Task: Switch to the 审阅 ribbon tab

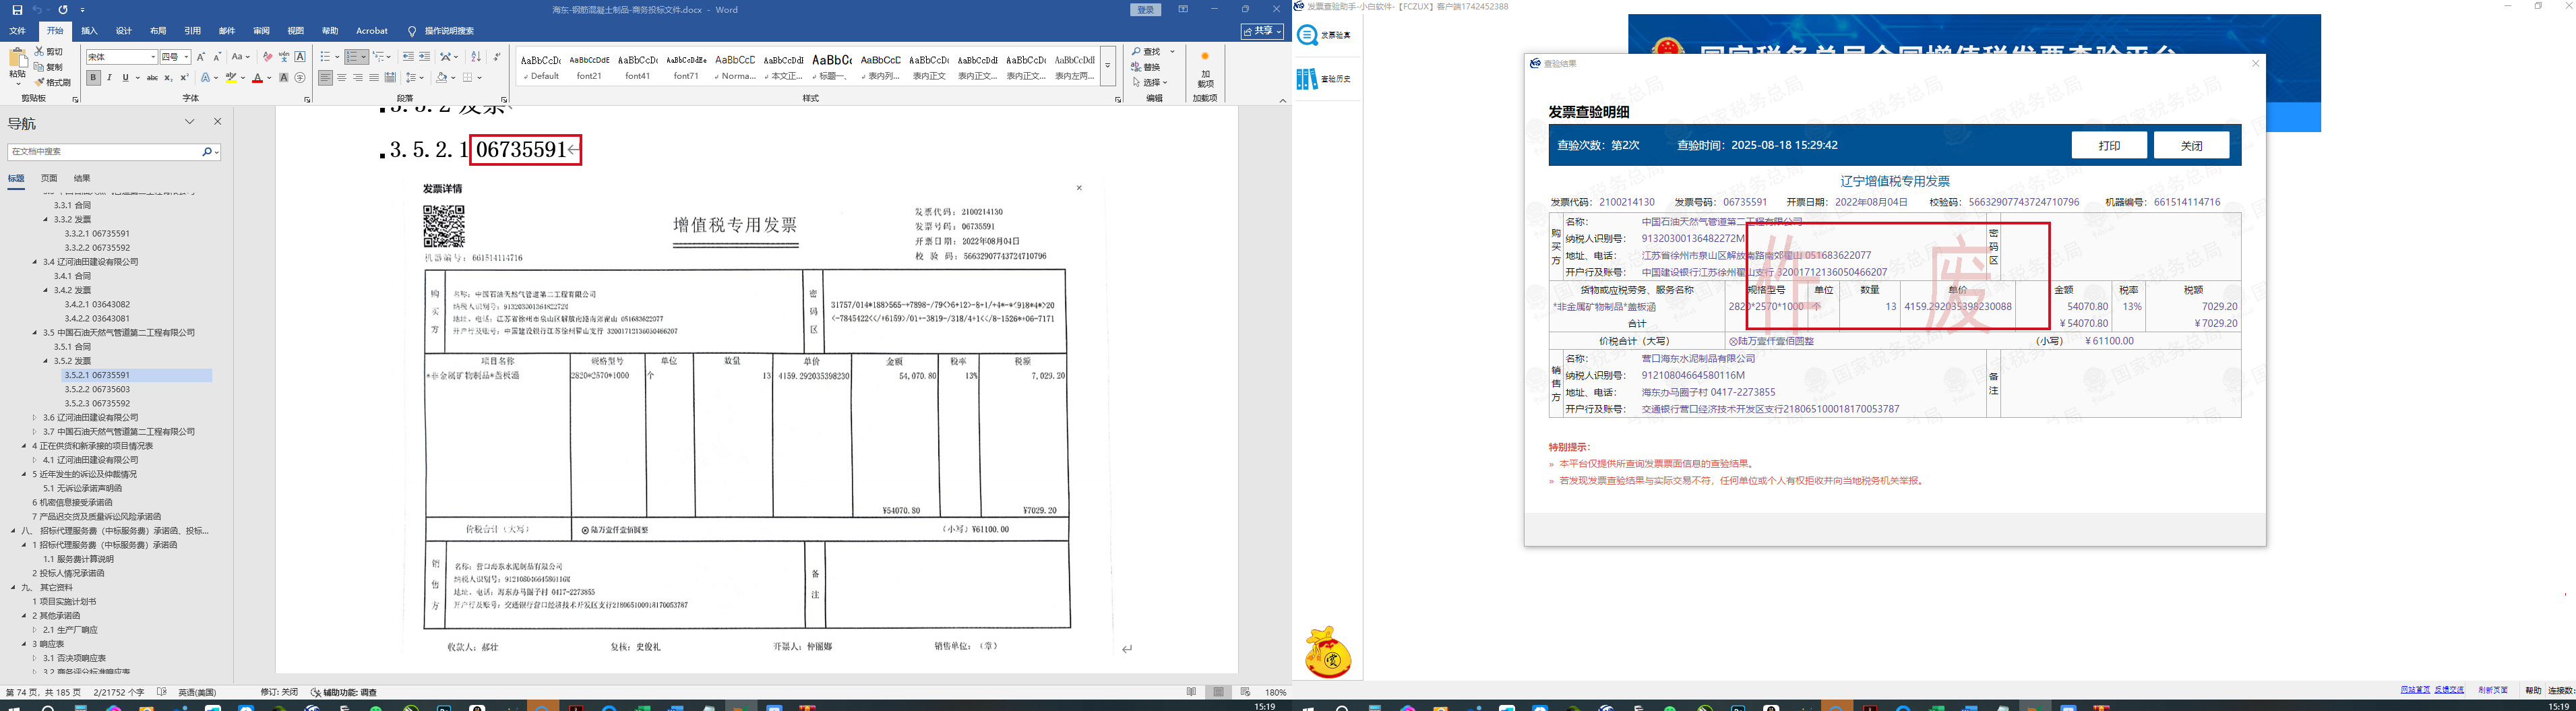Action: click(261, 31)
